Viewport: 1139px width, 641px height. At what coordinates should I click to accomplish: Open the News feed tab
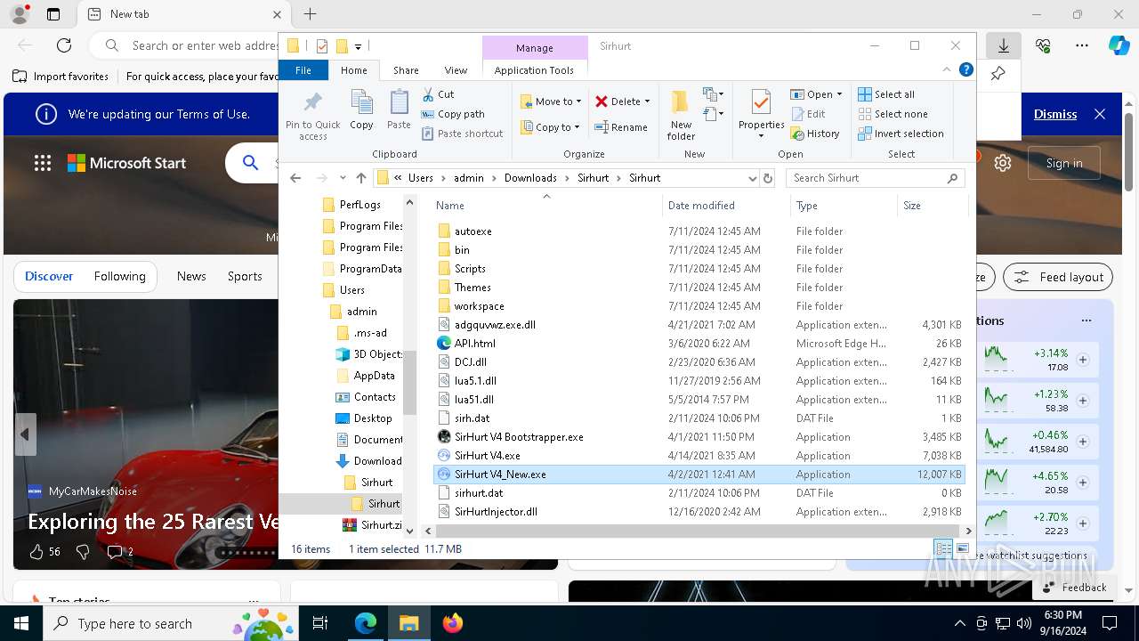pyautogui.click(x=191, y=276)
